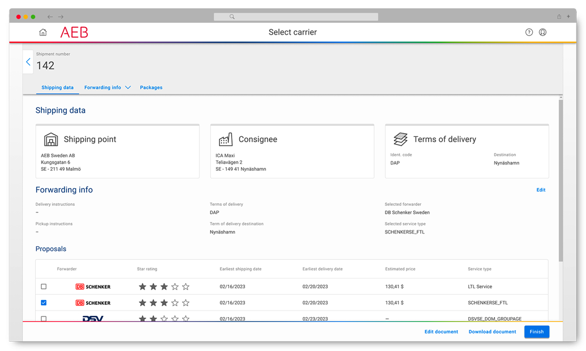Click the Download document button
Screen dimensions: 586x351
(x=492, y=332)
